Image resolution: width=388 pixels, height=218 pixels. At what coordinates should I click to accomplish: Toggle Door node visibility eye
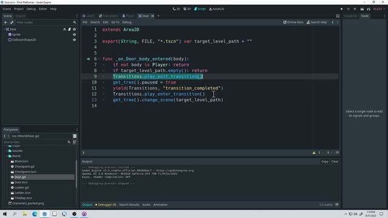coord(74,29)
